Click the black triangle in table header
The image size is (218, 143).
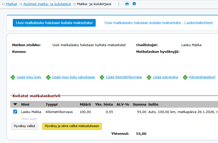coord(15,104)
